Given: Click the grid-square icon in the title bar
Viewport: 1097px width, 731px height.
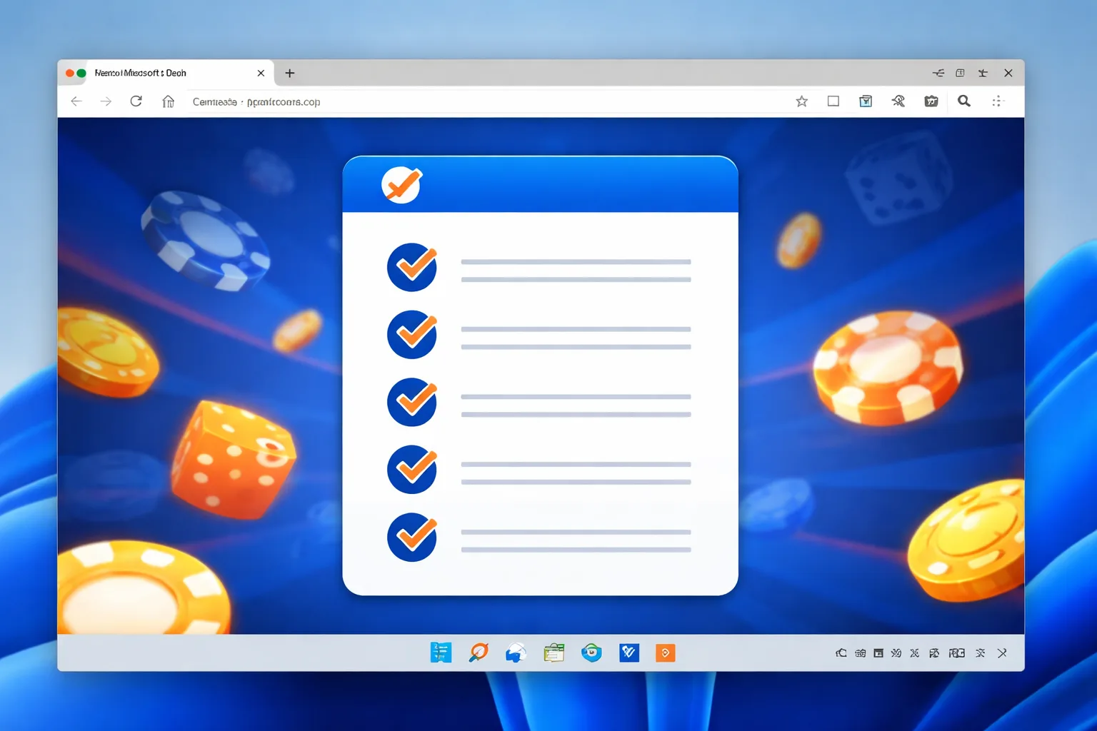Looking at the screenshot, I should [961, 73].
